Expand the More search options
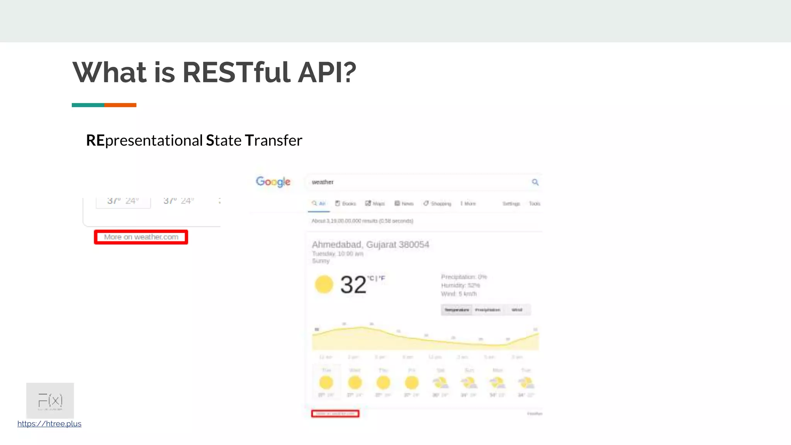The width and height of the screenshot is (791, 445). pos(468,204)
